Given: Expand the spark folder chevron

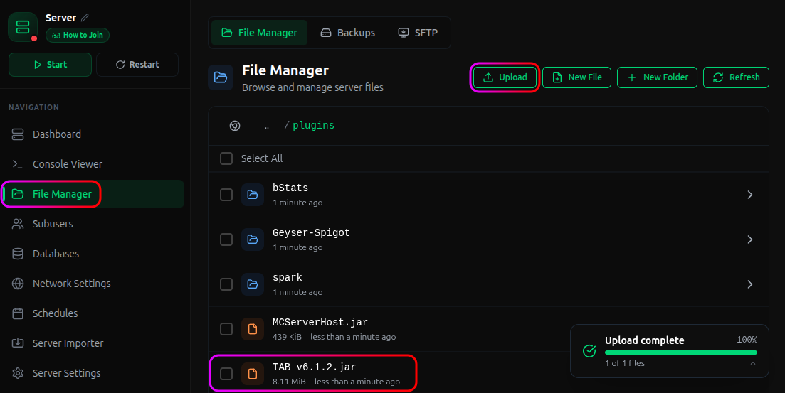Looking at the screenshot, I should point(749,284).
